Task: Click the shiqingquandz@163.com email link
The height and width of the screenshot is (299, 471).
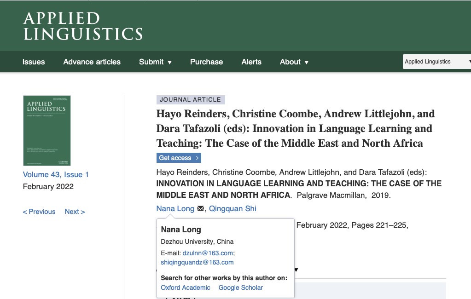Action: pos(197,262)
